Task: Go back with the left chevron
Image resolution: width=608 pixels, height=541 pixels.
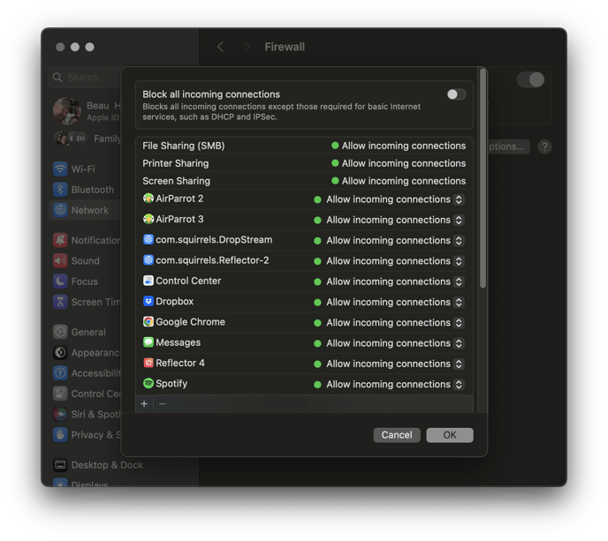Action: click(220, 47)
